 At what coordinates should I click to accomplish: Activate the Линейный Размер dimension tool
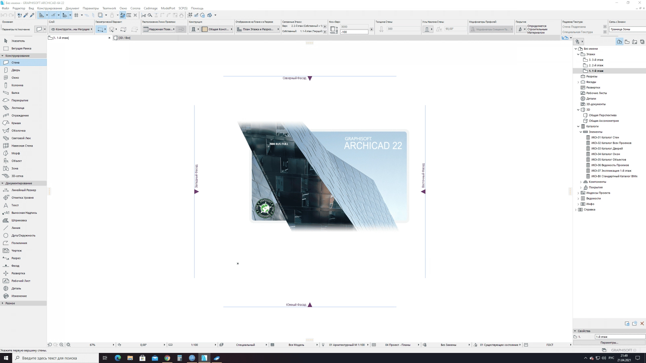23,190
